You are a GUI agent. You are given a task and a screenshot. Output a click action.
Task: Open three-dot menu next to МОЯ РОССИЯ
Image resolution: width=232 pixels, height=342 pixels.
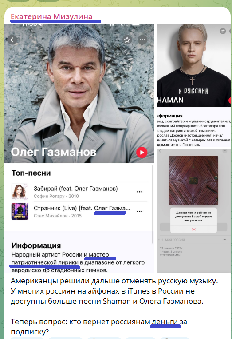pos(224,240)
